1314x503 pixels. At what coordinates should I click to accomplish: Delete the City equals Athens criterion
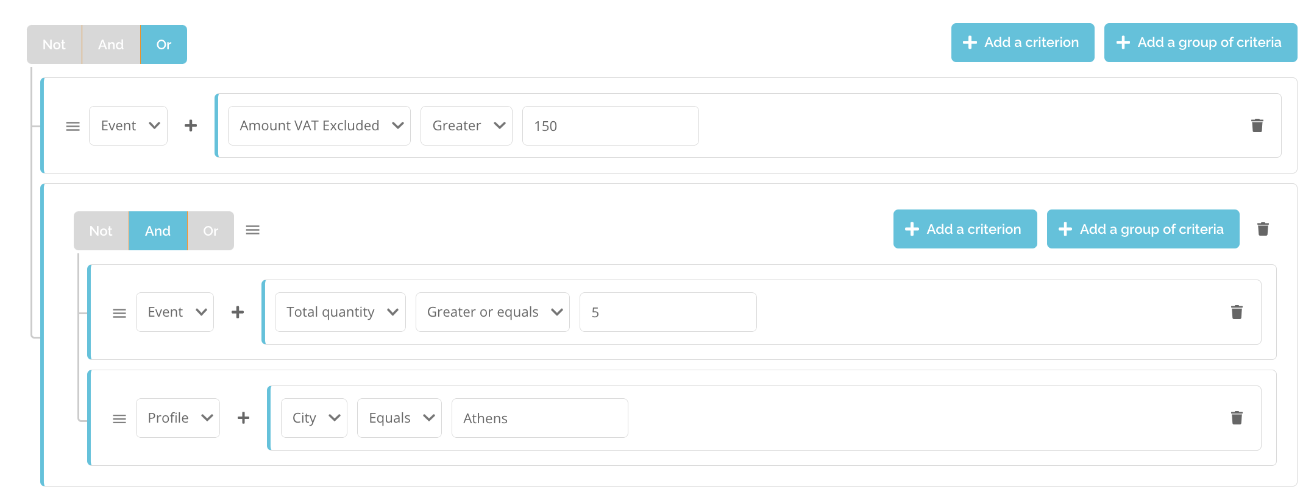click(1237, 418)
